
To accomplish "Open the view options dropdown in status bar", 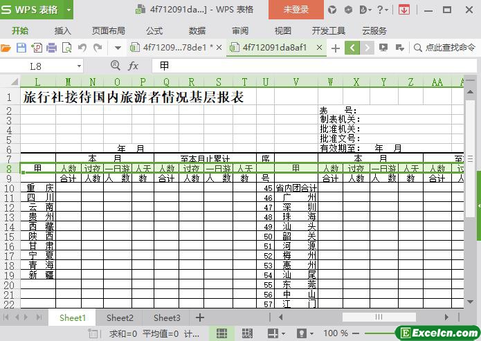I will (x=283, y=333).
